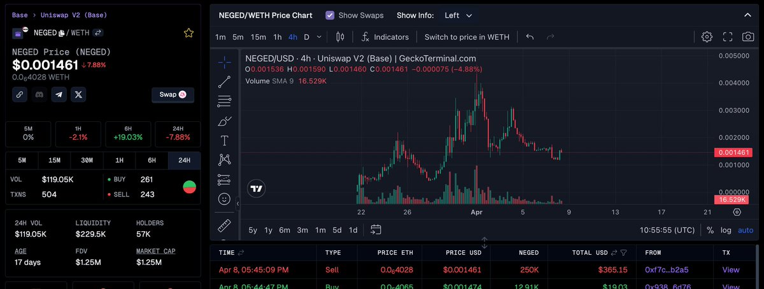Open the Indicators menu
Viewport: 764px width, 289px height.
coord(385,37)
